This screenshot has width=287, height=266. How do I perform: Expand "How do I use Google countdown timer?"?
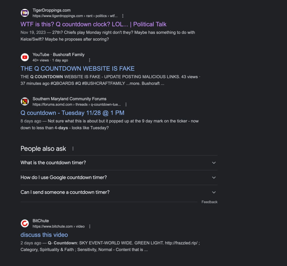214,177
